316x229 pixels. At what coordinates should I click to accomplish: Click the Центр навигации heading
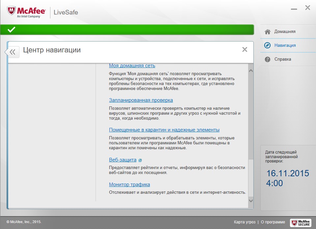click(x=52, y=50)
